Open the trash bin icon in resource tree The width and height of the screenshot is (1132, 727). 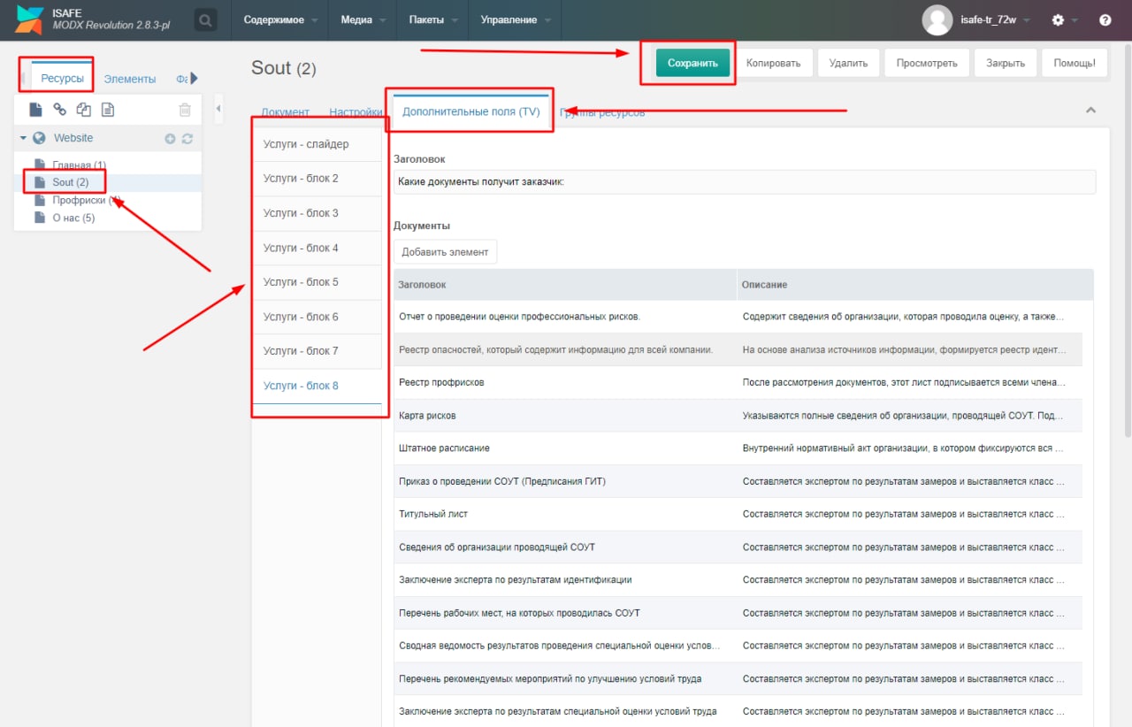[x=185, y=110]
